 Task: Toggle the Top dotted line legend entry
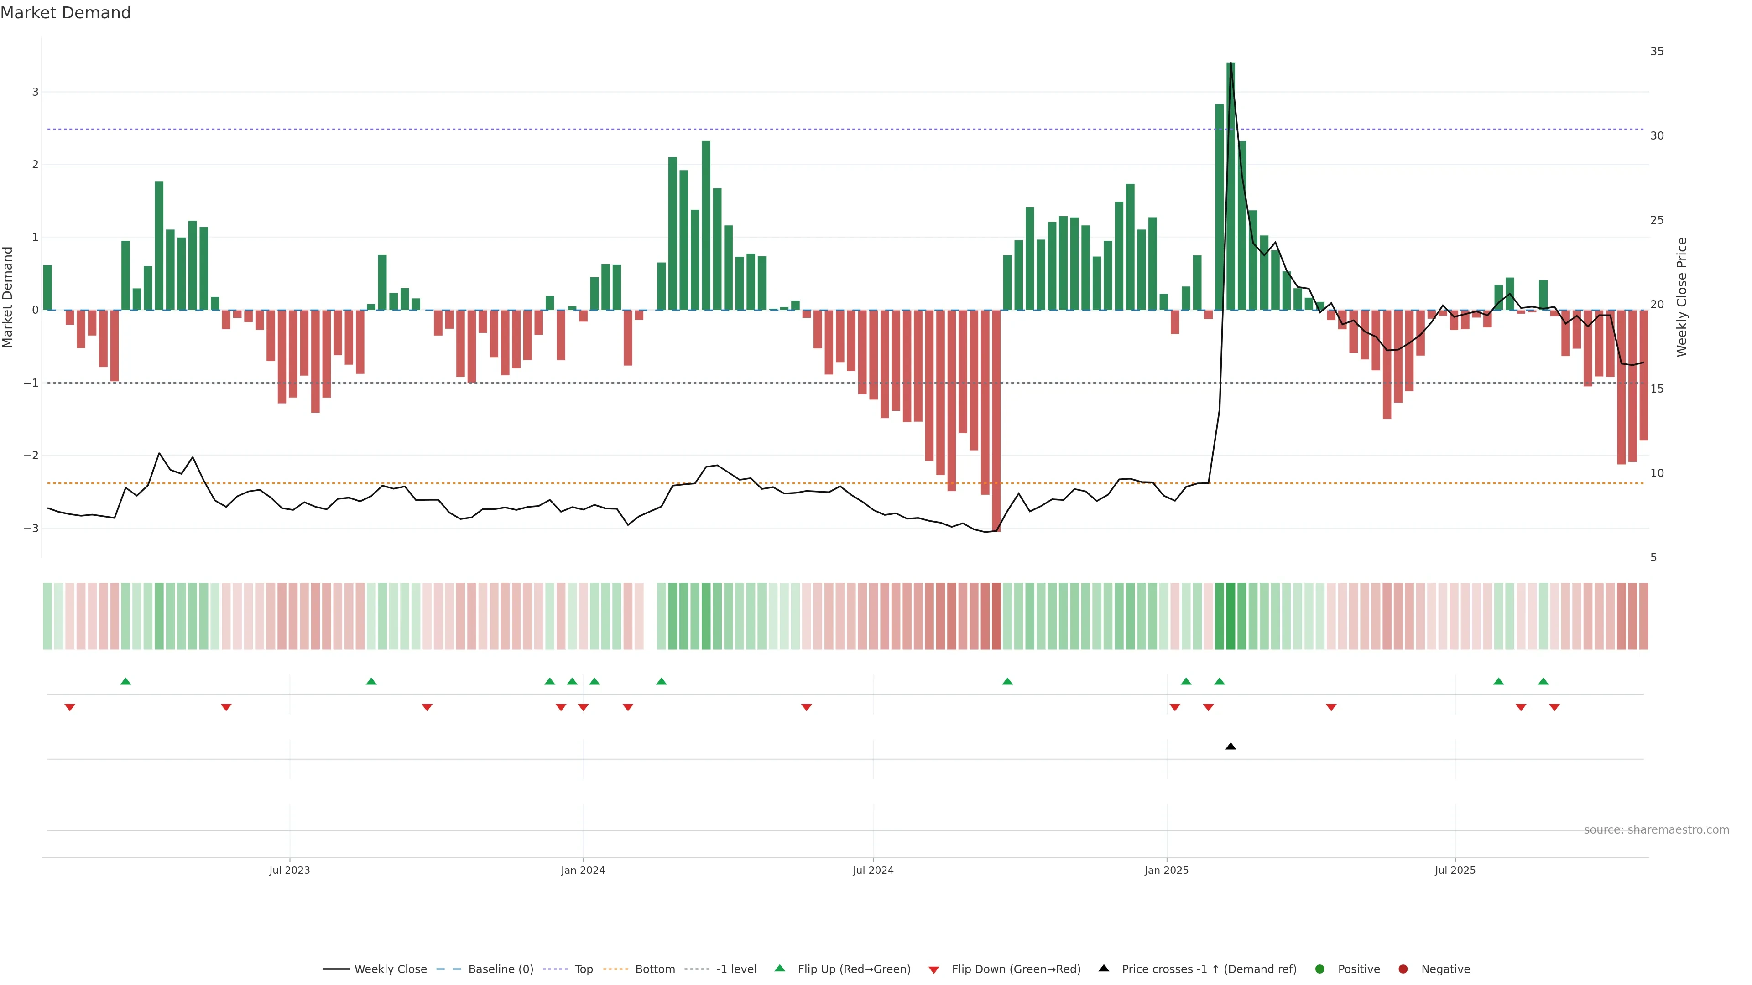click(x=583, y=969)
